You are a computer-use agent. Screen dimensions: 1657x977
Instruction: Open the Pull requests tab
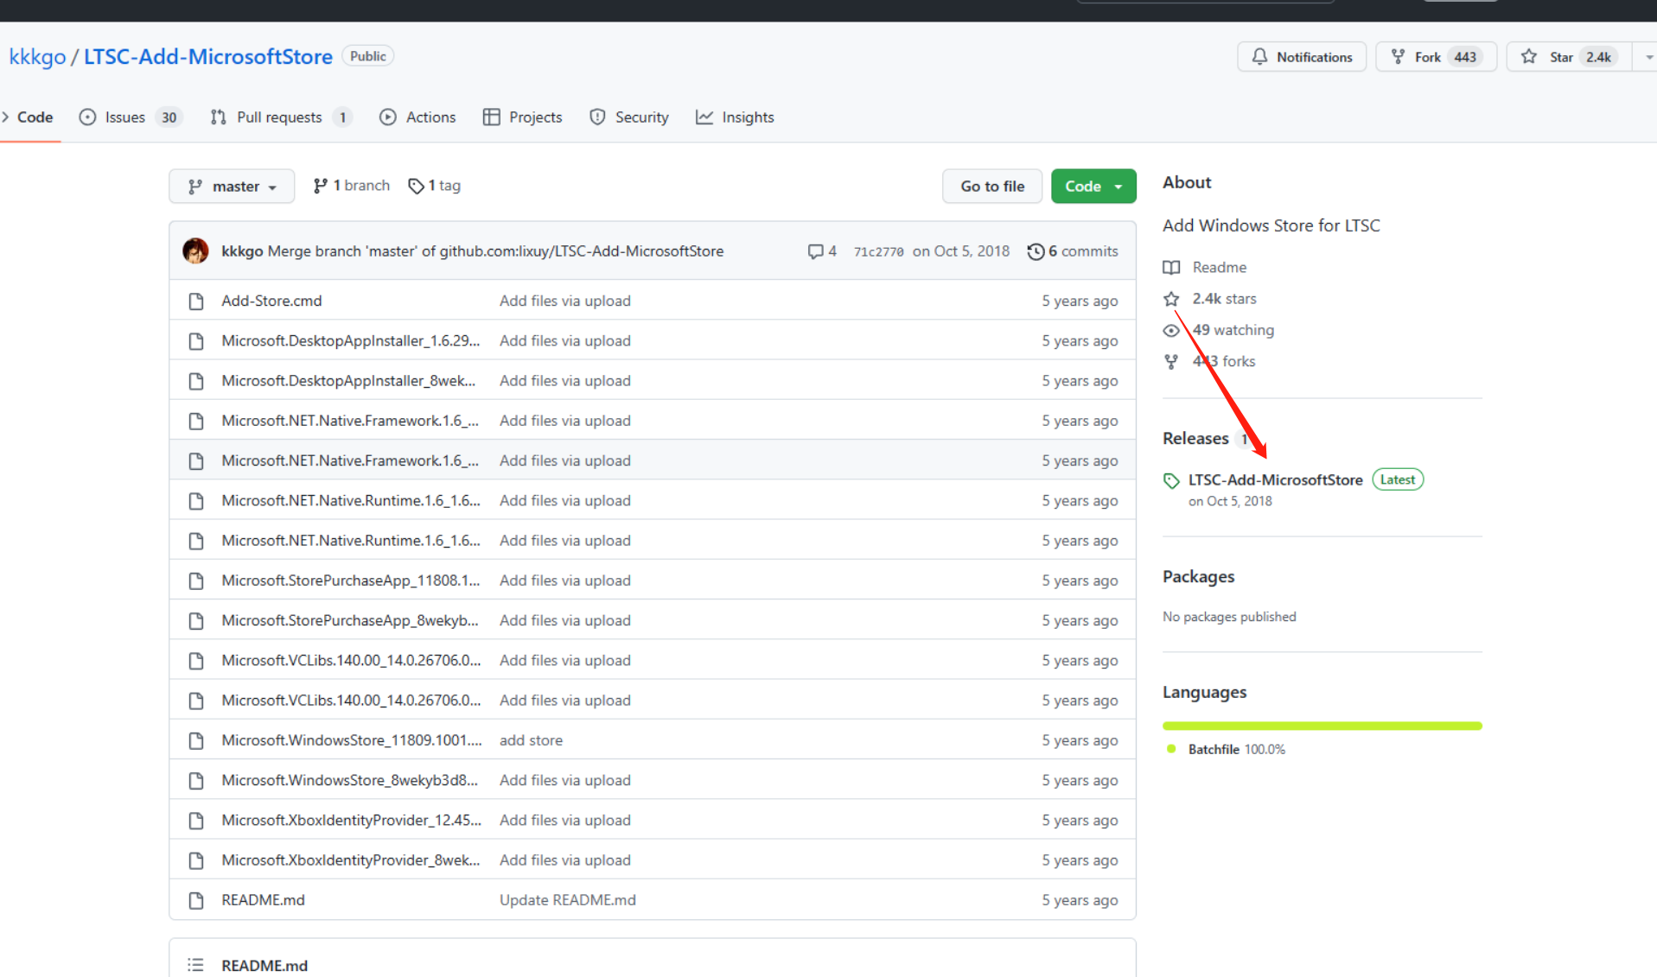click(x=281, y=117)
